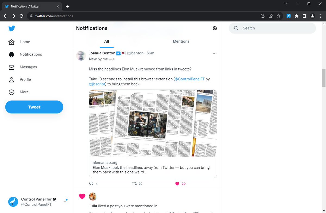
Task: Open account menu three dots
Action: coord(64,202)
